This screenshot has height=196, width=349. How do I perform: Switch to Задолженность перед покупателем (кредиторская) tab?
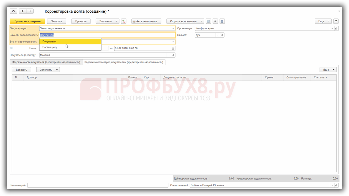coord(124,62)
